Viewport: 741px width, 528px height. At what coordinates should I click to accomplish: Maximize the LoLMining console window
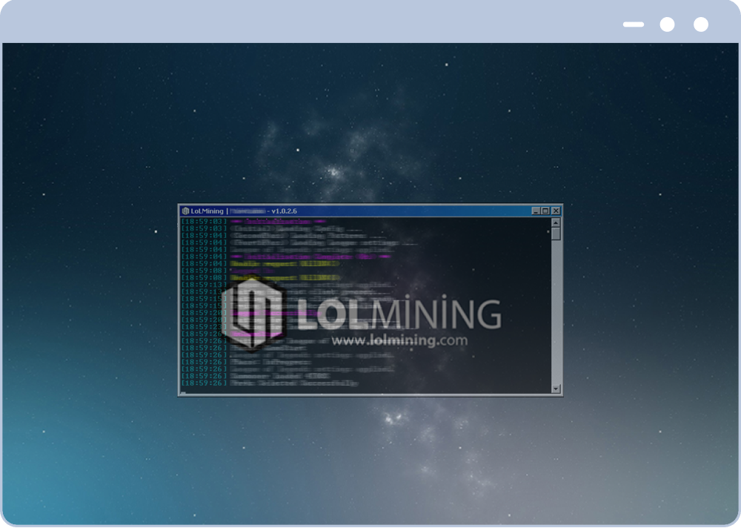coord(545,211)
